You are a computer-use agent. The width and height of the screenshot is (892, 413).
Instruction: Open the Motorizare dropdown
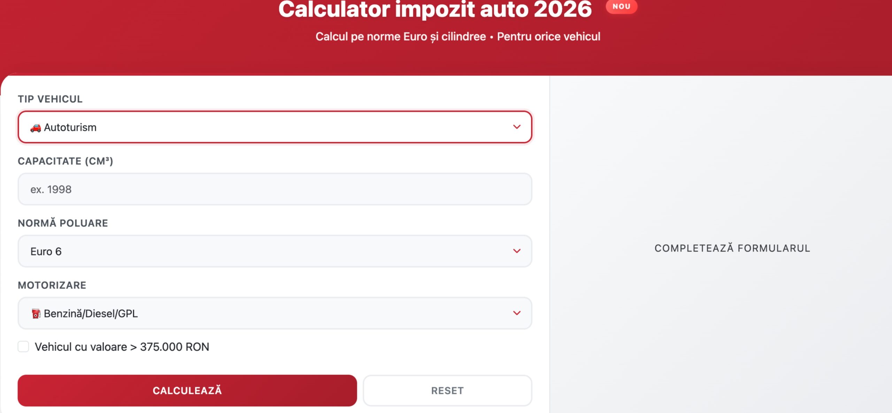coord(275,313)
